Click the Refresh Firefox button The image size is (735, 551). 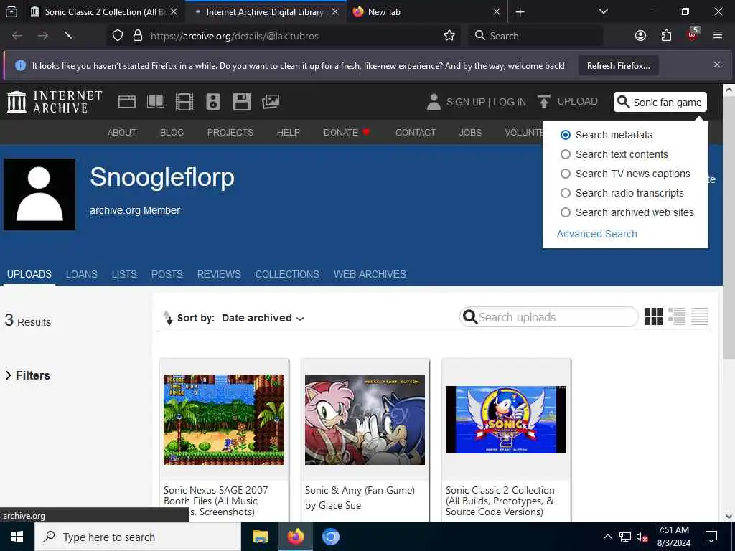pos(618,66)
